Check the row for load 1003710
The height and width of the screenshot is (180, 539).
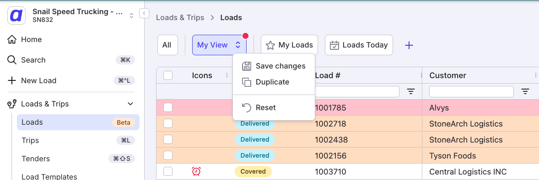pos(168,171)
